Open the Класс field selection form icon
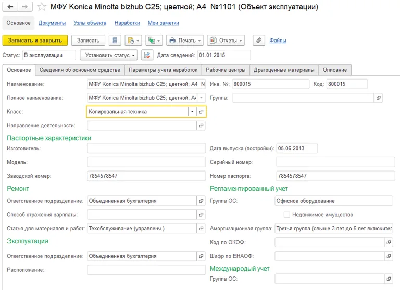400x290 pixels. click(x=201, y=112)
